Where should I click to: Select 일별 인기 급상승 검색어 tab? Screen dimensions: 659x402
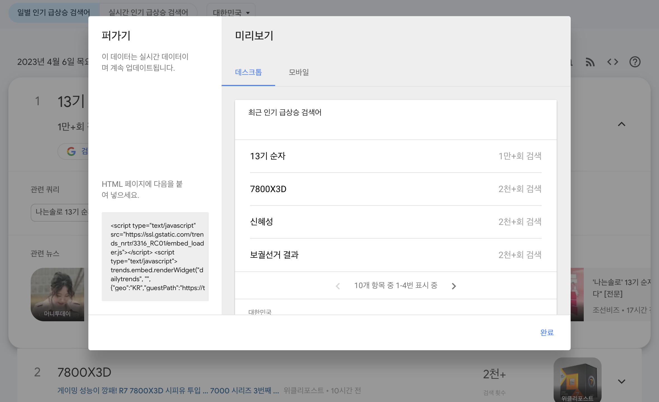pyautogui.click(x=54, y=13)
